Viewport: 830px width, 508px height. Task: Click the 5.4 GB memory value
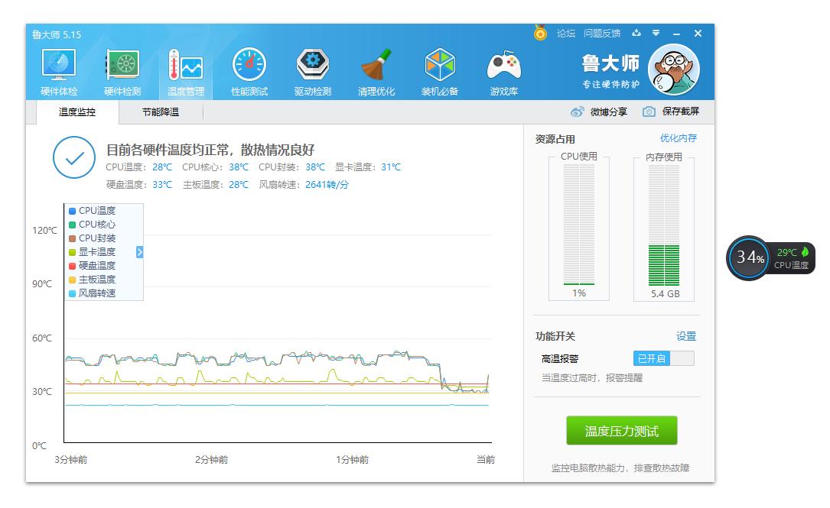click(x=665, y=294)
